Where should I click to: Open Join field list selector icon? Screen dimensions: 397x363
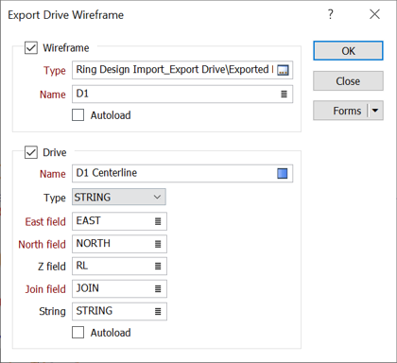[158, 288]
